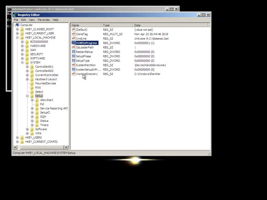Expand the HKEY_CLASSES_ROOT key

coord(17,29)
